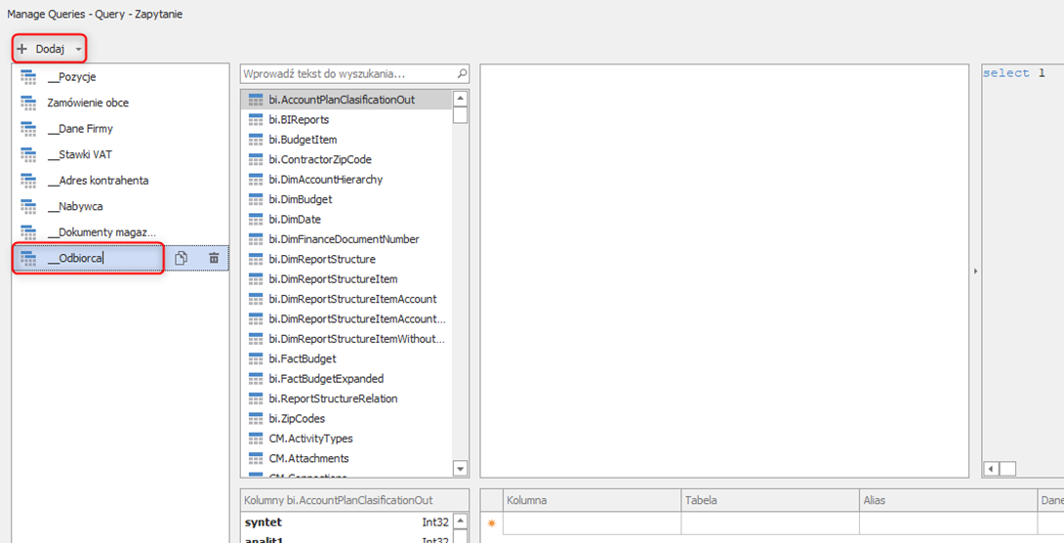The height and width of the screenshot is (543, 1064).
Task: Click the search magnifier icon in table filter
Action: [462, 74]
